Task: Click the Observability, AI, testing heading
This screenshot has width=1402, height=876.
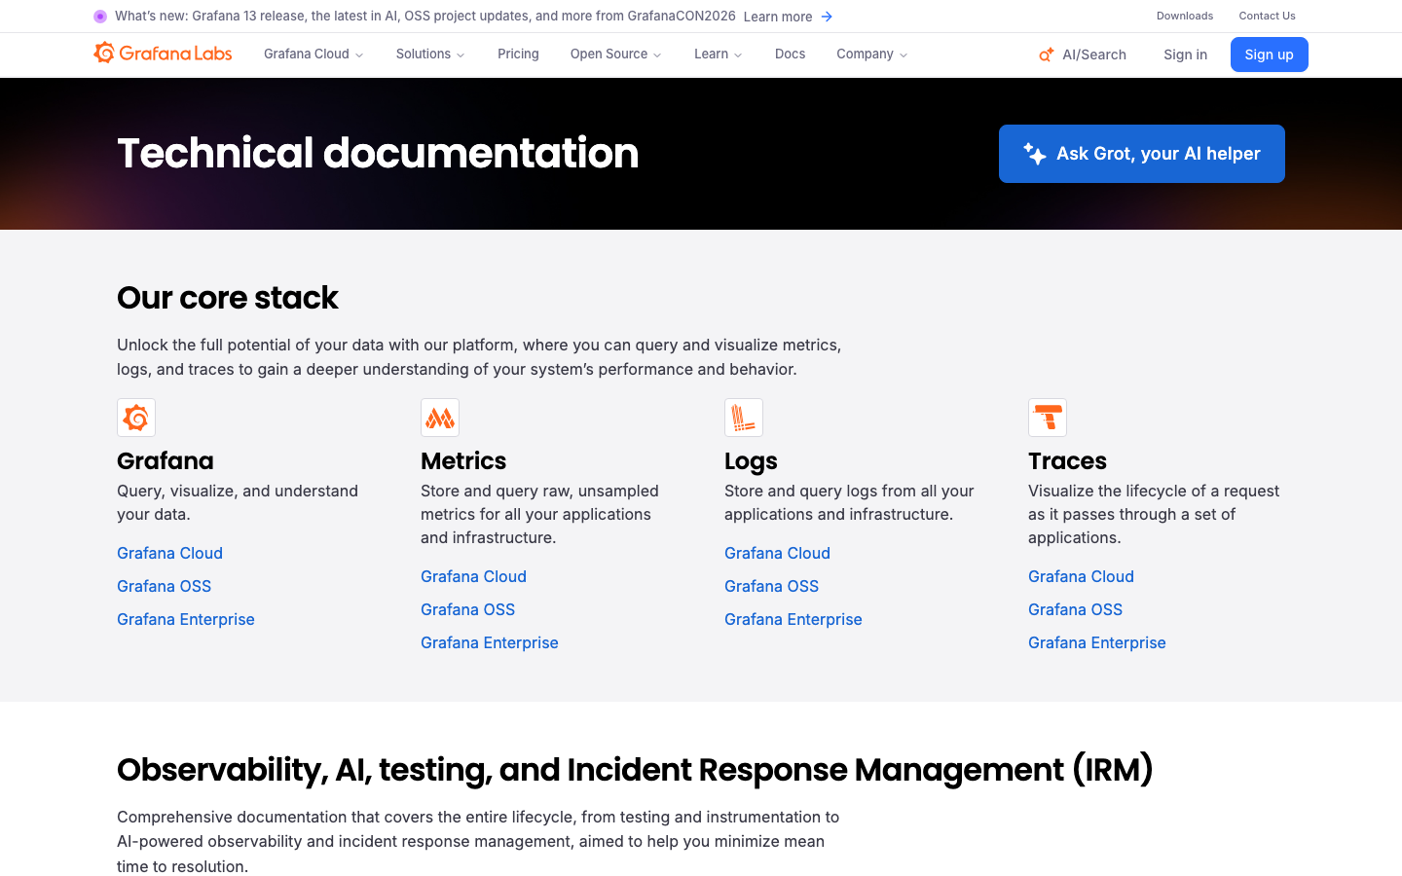Action: click(635, 770)
